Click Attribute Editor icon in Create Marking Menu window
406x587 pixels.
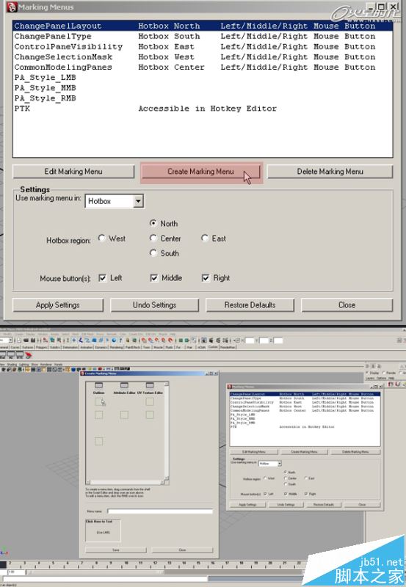coord(124,386)
